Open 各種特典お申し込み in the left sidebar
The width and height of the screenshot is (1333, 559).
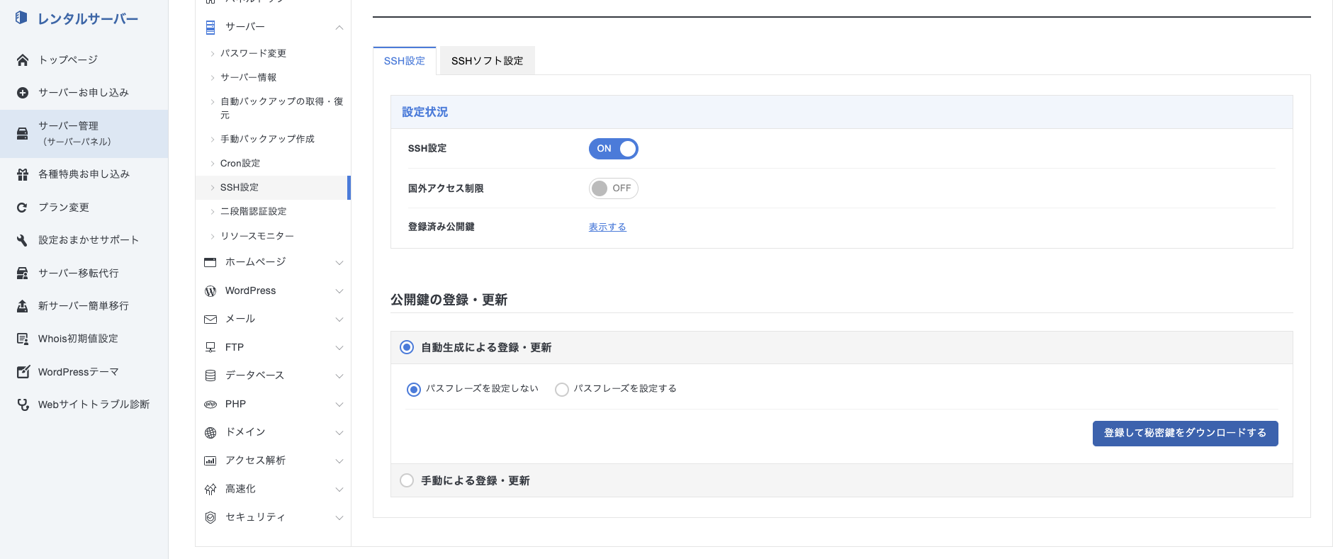point(84,174)
